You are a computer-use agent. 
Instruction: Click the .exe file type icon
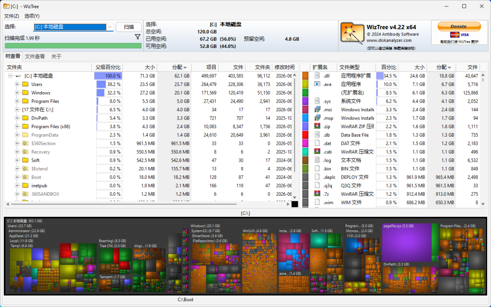click(317, 84)
